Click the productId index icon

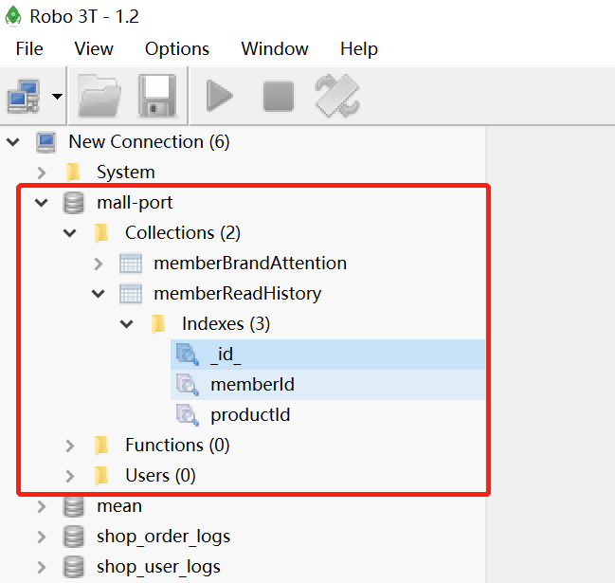[x=188, y=415]
